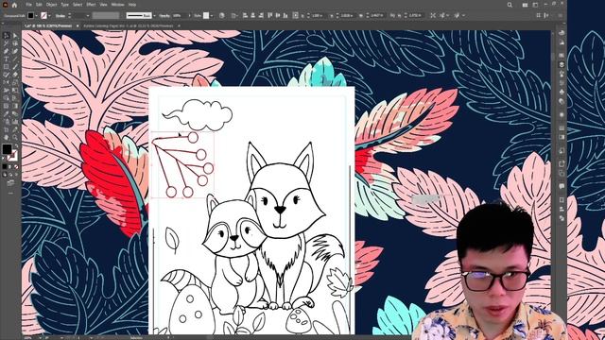Viewport: 605px width, 340px height.
Task: Select the Free Transform tool
Action: [x=15, y=91]
